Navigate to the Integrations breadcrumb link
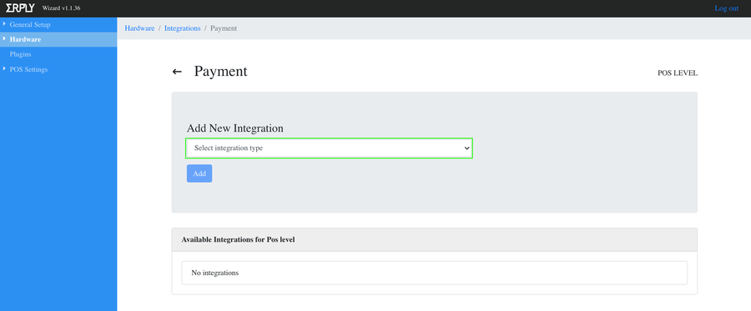This screenshot has height=311, width=751. point(183,28)
